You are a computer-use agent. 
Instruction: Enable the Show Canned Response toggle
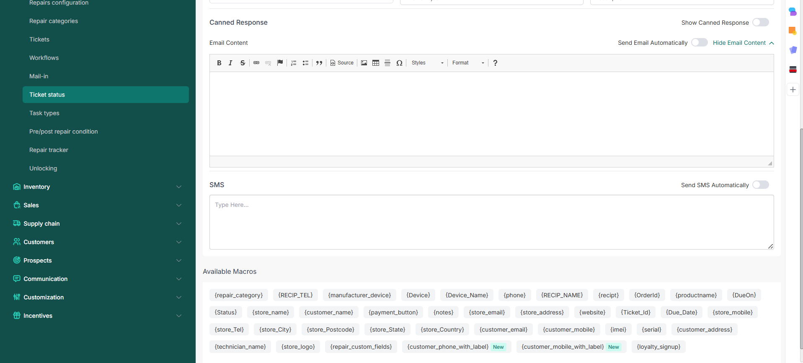[760, 23]
